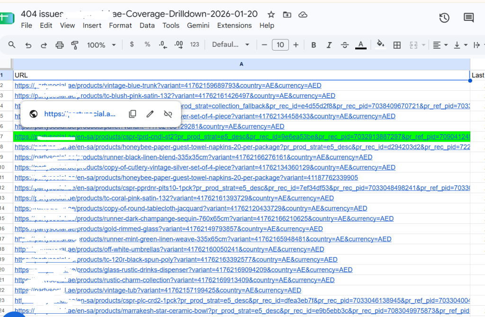Open version history clock icon

[444, 18]
